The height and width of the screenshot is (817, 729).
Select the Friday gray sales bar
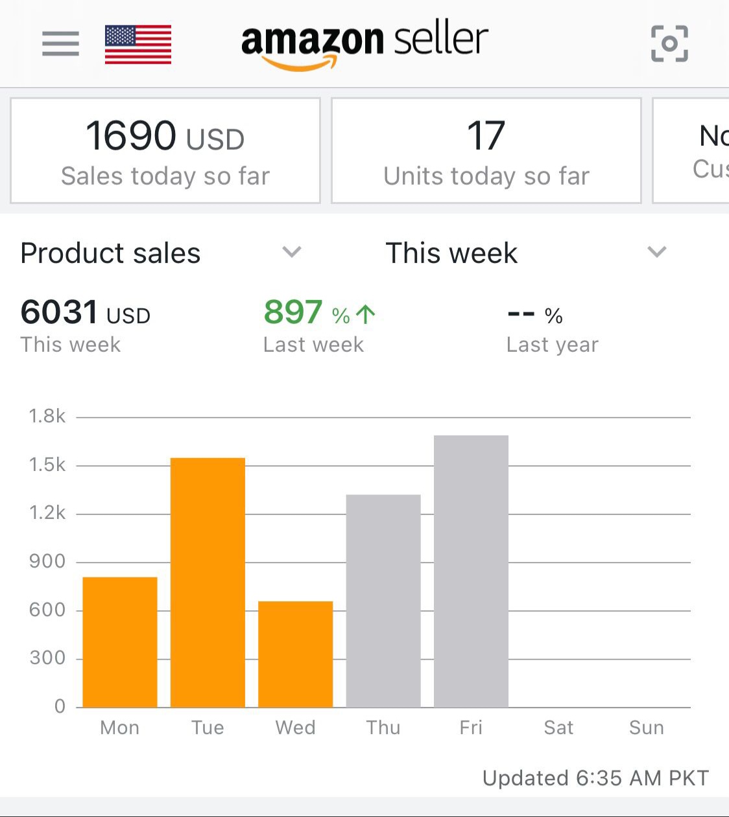point(471,571)
